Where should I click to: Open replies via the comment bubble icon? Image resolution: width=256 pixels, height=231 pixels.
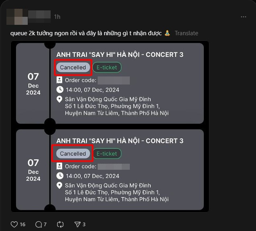(39, 224)
